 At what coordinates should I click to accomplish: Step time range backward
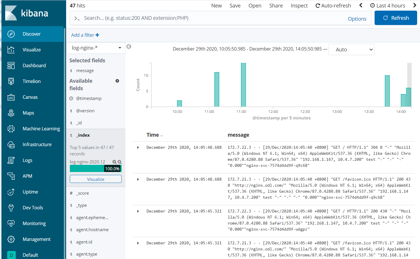click(361, 5)
